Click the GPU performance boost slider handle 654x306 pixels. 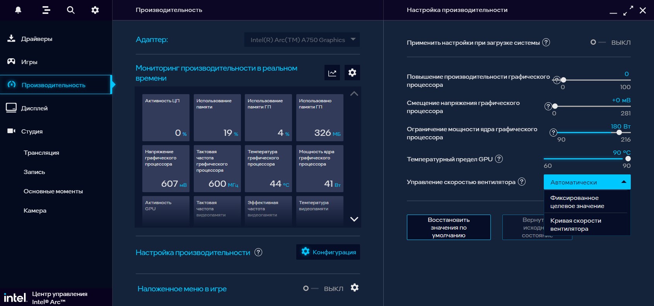pyautogui.click(x=563, y=80)
